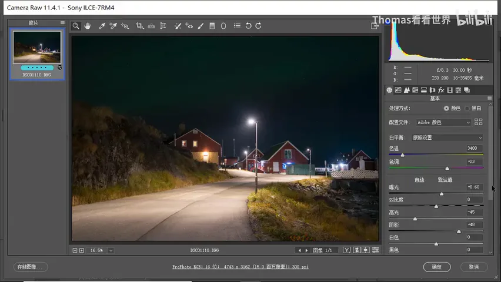Zoom out with the minus button
The image size is (501, 282).
(x=75, y=250)
